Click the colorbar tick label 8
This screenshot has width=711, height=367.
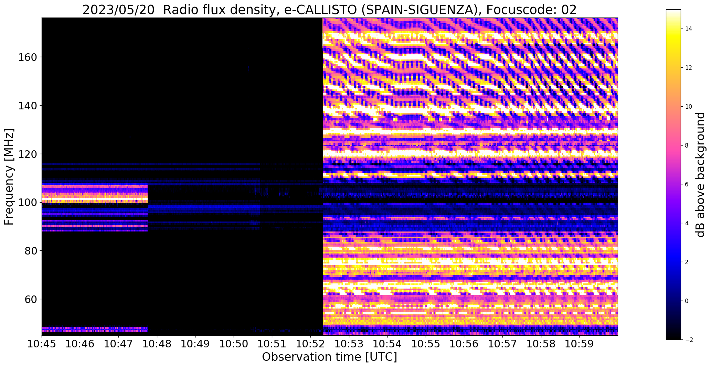tap(687, 145)
